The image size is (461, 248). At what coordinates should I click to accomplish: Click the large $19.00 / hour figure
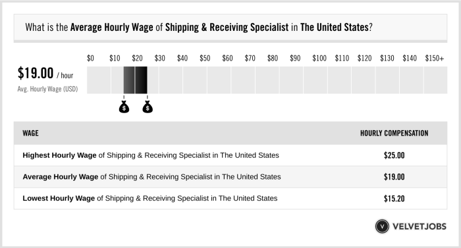click(45, 73)
